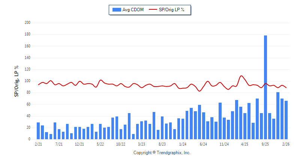Viewport: 300px width, 162px height.
Task: Click the SP/Orig. LP % axis title
Action: 16,81
